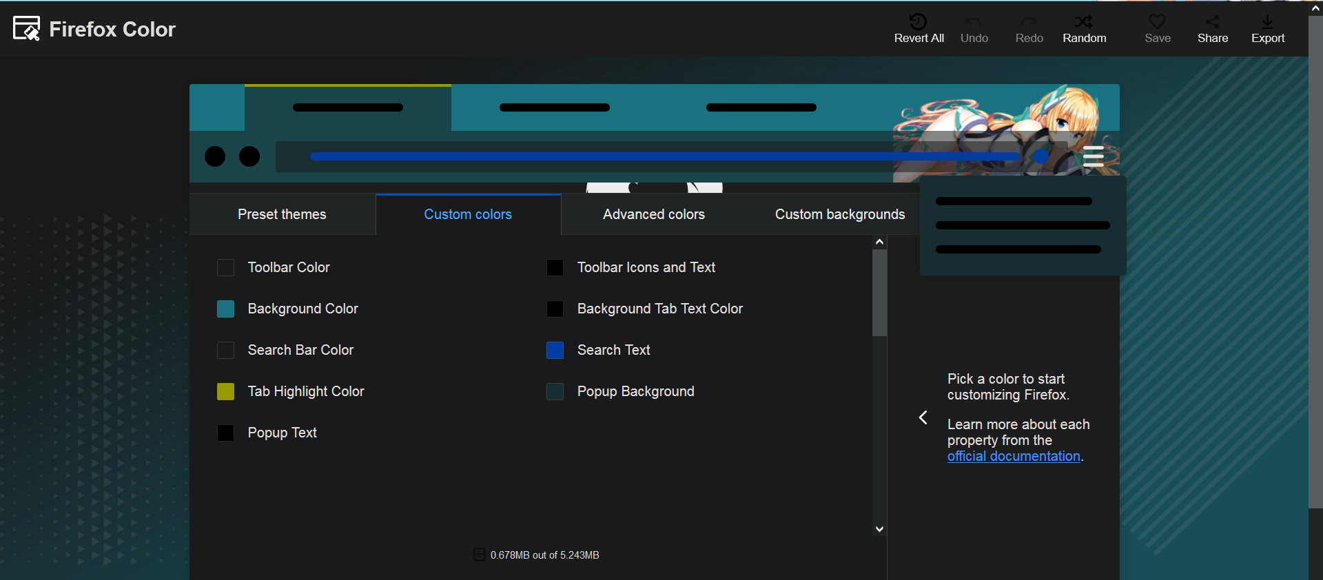Click the Background Tab Text Color label

(x=660, y=309)
